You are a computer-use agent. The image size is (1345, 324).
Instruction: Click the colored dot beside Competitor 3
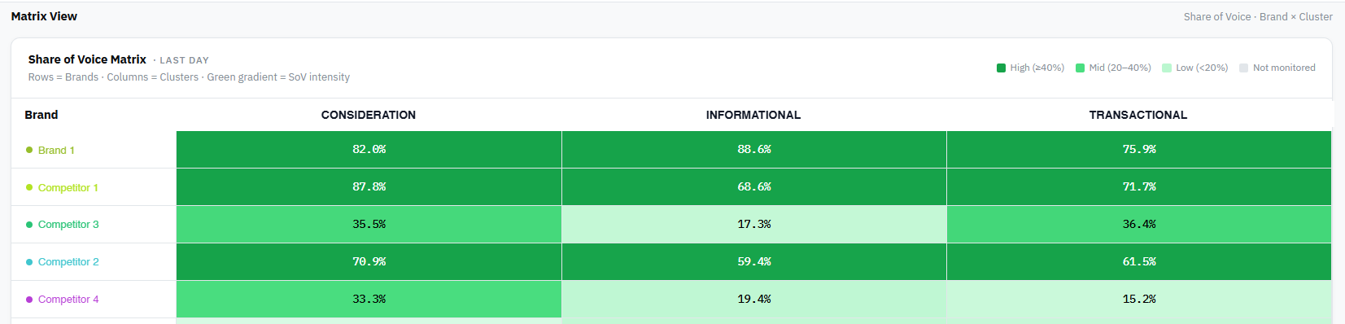(29, 225)
